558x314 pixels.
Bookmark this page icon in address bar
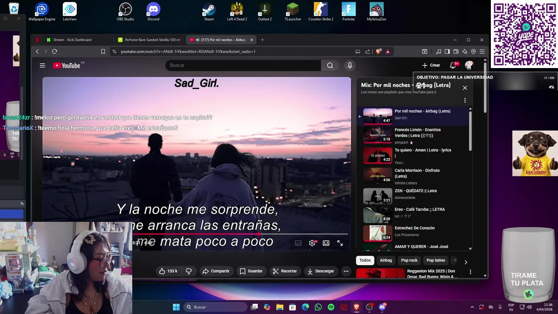tap(103, 51)
